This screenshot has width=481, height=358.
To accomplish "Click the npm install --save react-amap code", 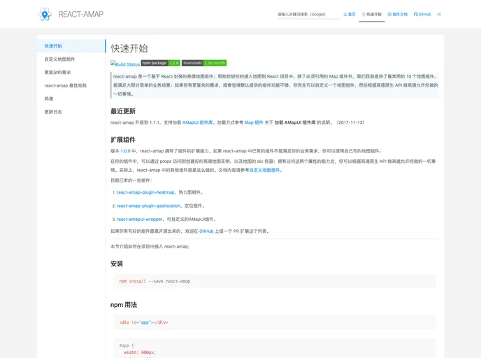I will pos(155,281).
